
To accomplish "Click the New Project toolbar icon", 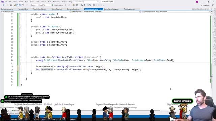I will [11, 5].
